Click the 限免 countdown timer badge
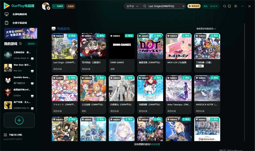255x151 pixels. click(x=211, y=6)
